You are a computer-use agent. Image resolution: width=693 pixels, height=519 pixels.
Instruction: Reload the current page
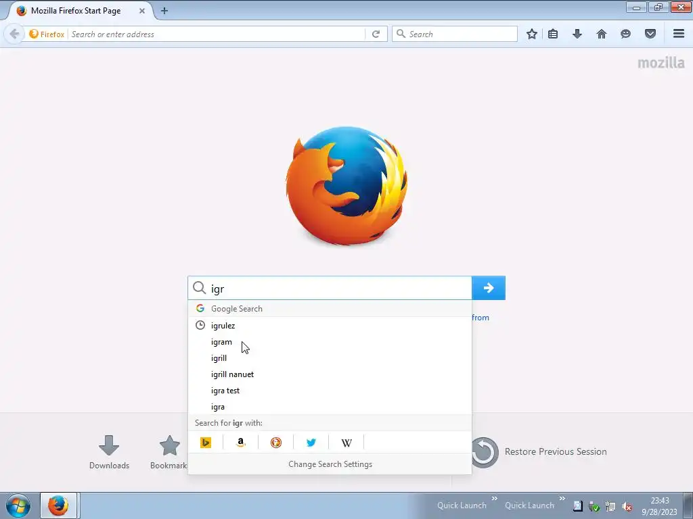point(376,34)
